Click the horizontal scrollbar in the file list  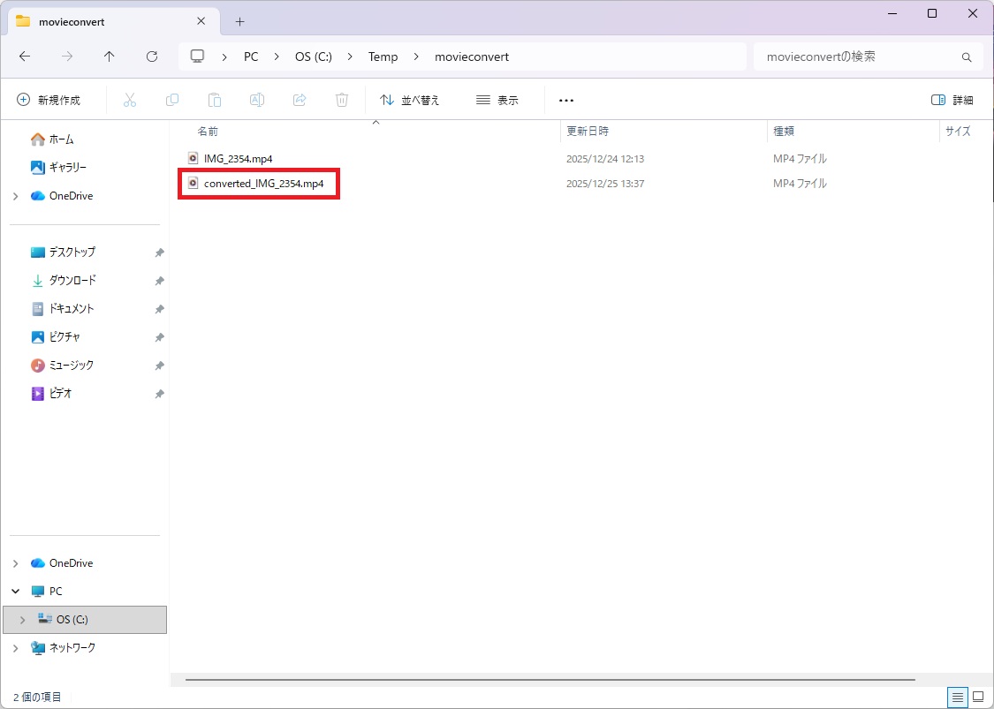tap(550, 680)
